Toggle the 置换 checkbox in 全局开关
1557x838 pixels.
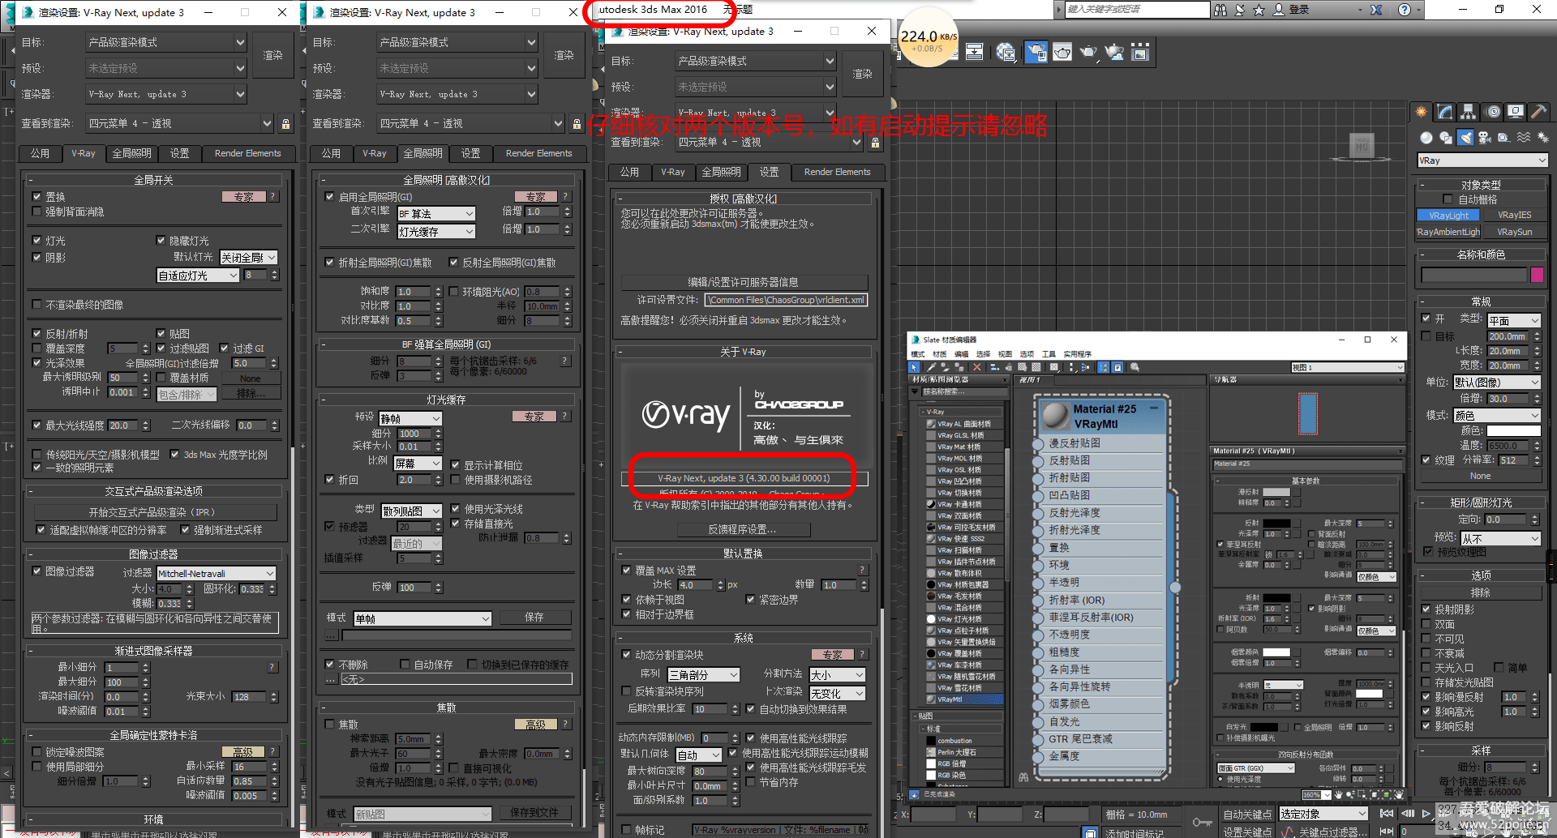point(36,197)
